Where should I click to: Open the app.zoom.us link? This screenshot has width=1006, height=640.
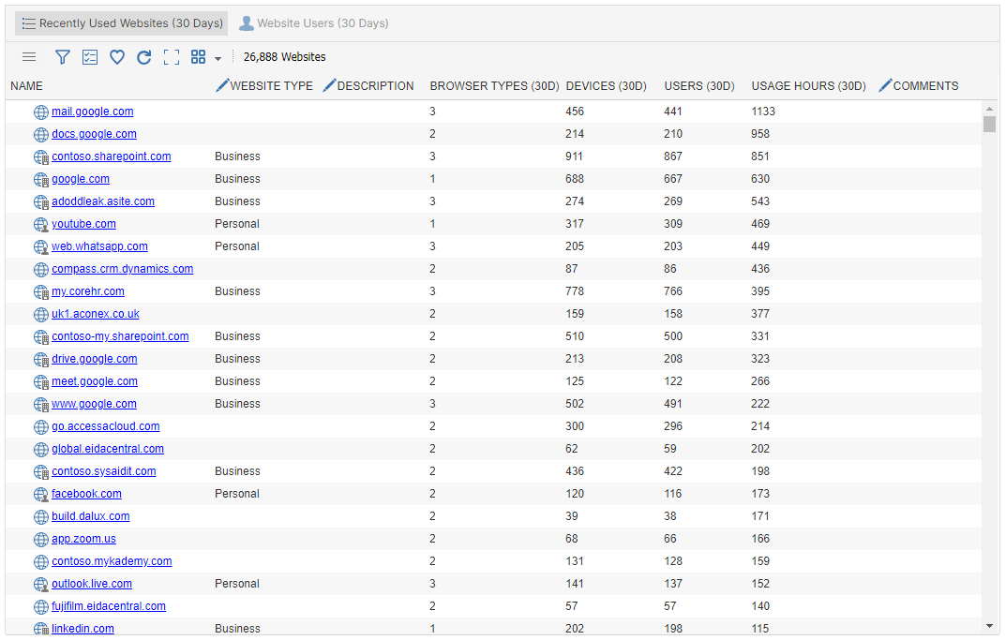click(84, 538)
